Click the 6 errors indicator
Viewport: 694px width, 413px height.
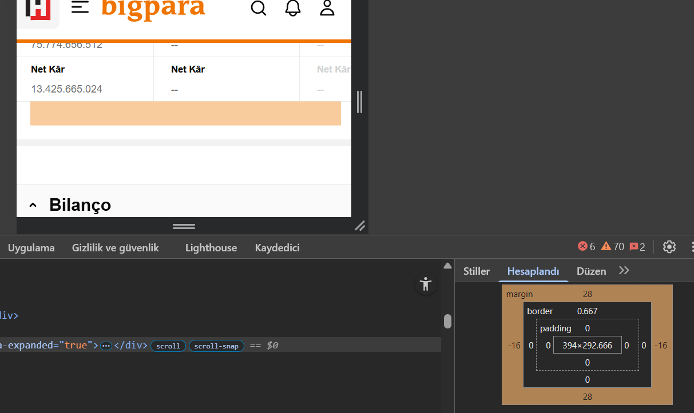pos(586,247)
